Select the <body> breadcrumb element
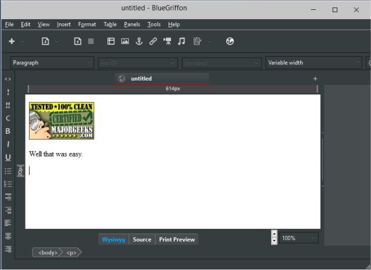The width and height of the screenshot is (371, 270). [x=48, y=253]
